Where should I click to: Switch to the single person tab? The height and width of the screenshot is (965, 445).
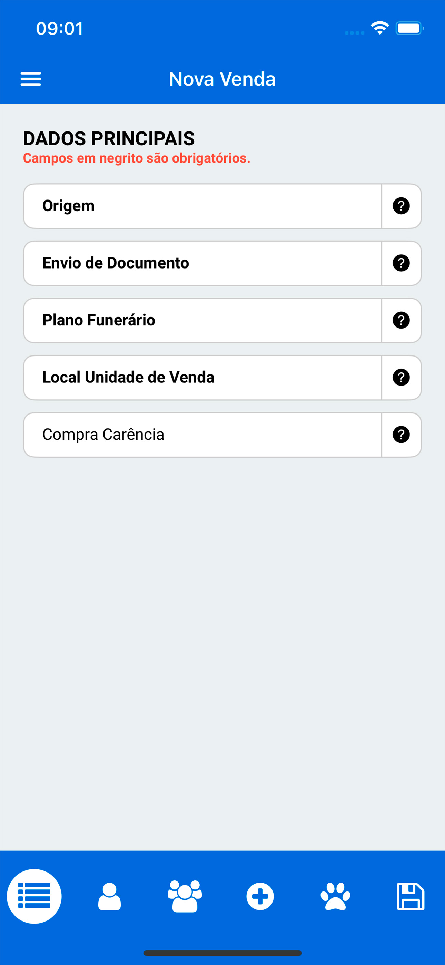click(109, 896)
